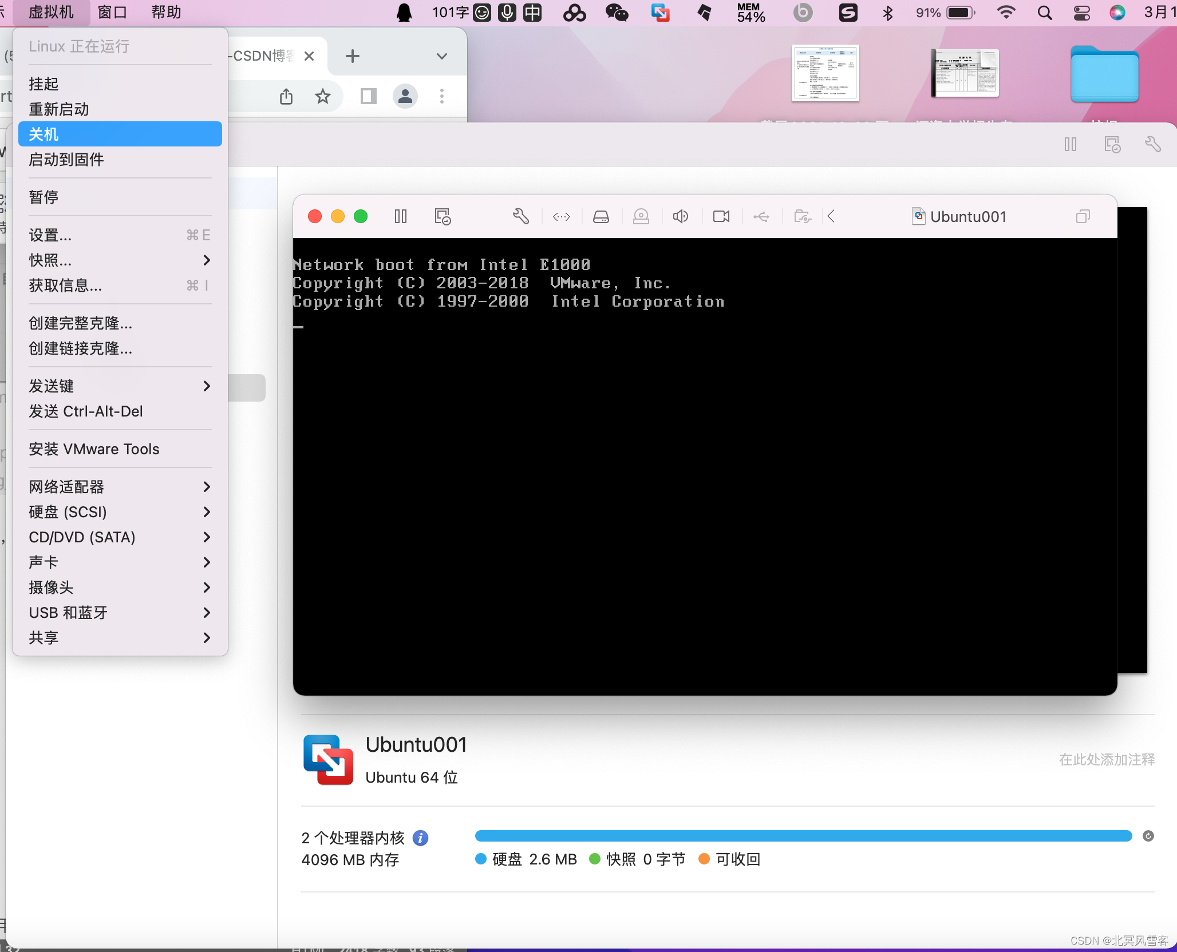The width and height of the screenshot is (1177, 952).
Task: Click the processor info icon
Action: coord(421,838)
